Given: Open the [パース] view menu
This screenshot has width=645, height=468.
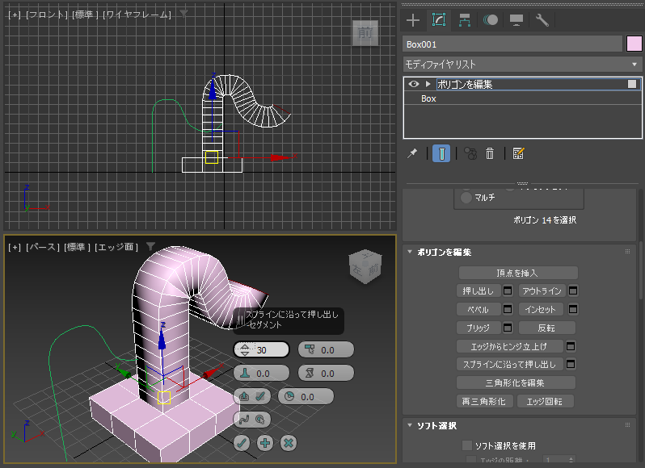Looking at the screenshot, I should pyautogui.click(x=43, y=247).
